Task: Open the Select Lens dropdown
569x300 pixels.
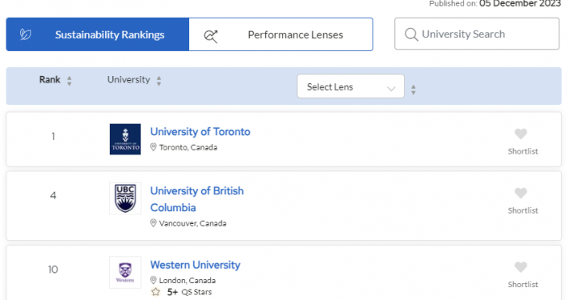Action: tap(350, 86)
